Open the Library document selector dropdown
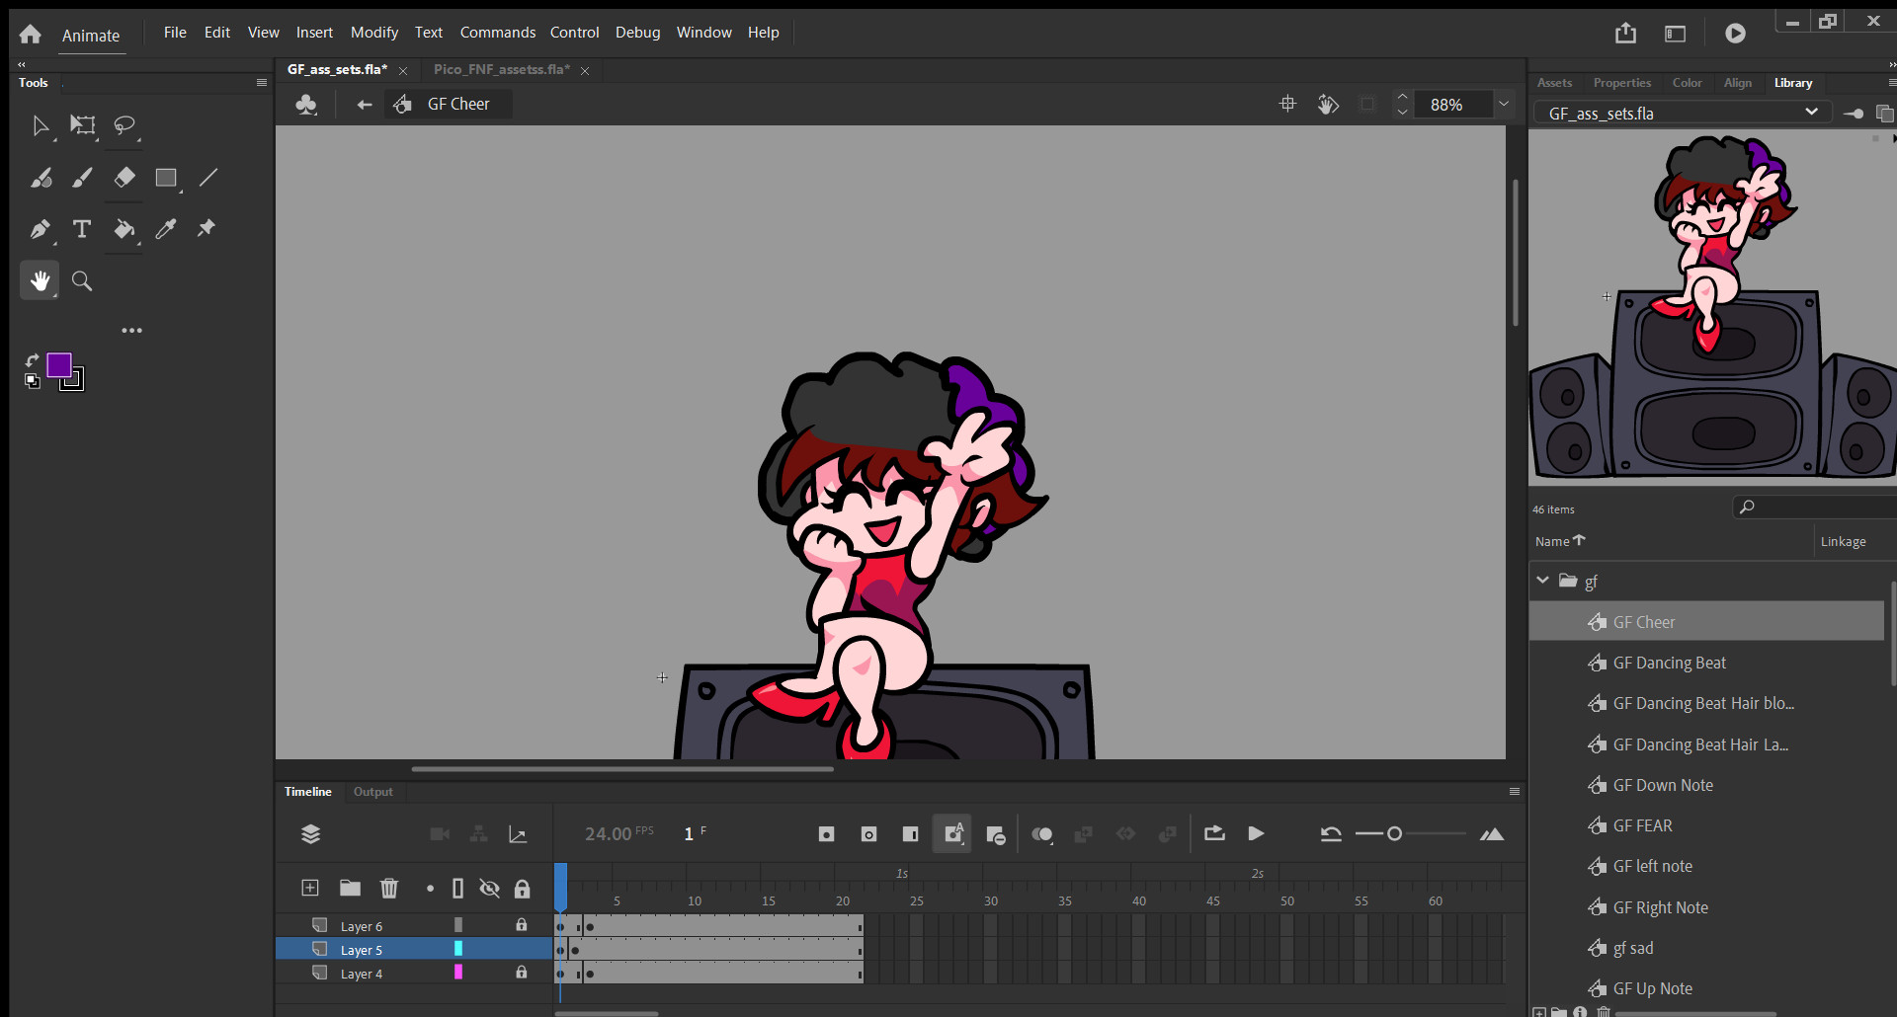The image size is (1897, 1017). click(1813, 112)
